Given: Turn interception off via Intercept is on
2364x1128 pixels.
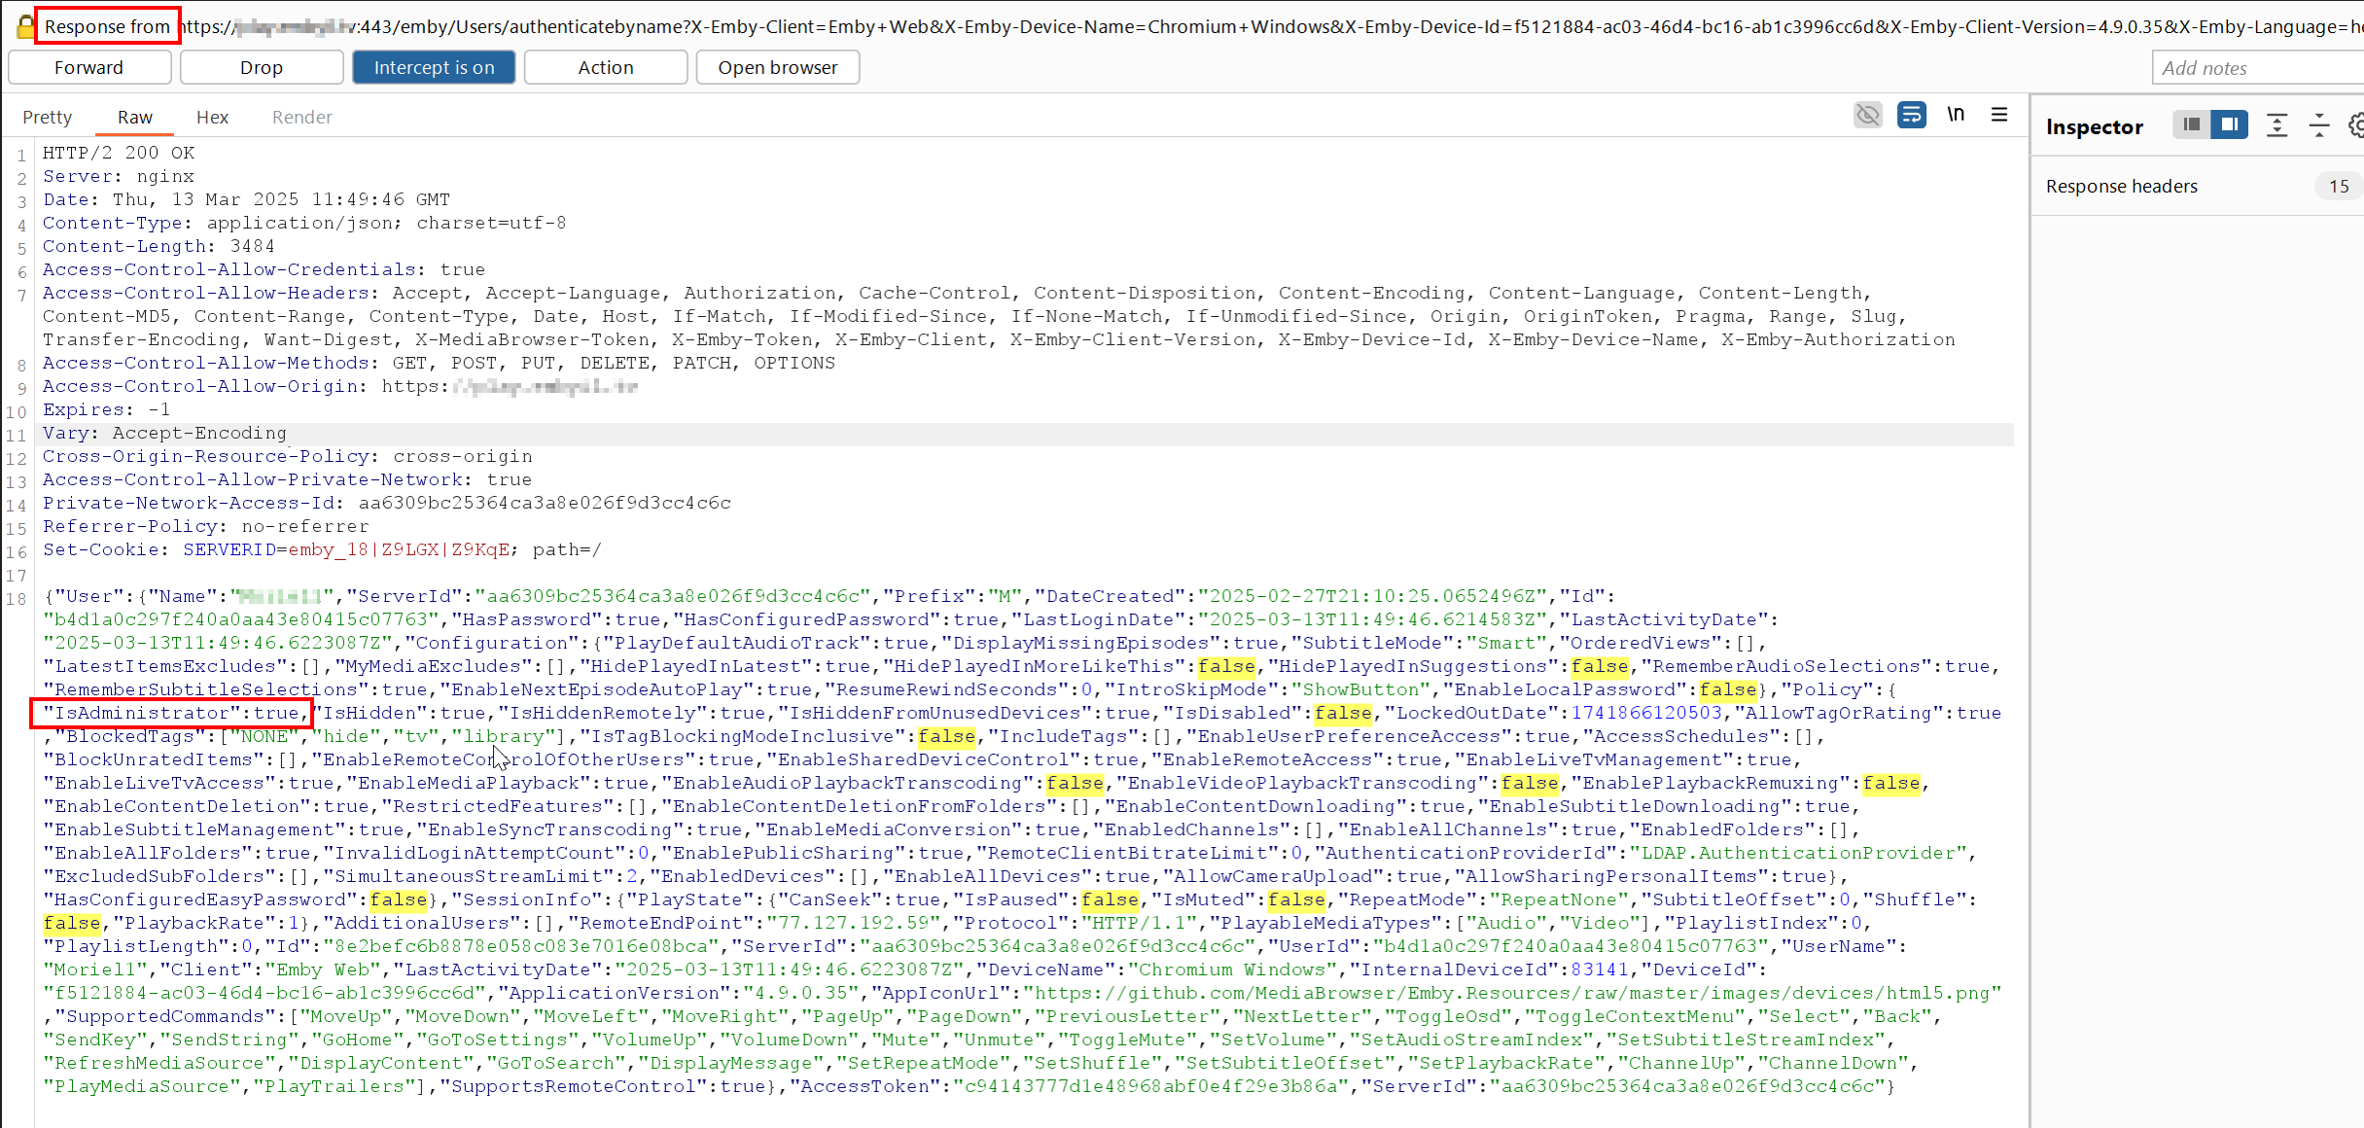Looking at the screenshot, I should click(x=434, y=67).
